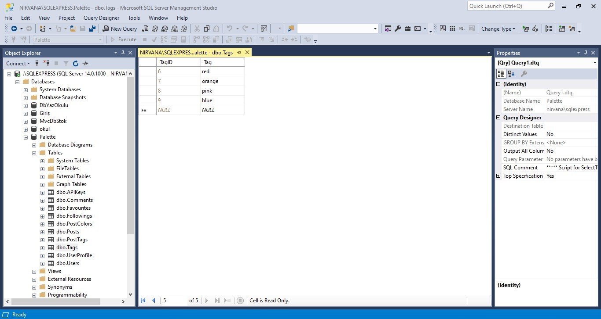Open the Query Designer menu

[101, 18]
